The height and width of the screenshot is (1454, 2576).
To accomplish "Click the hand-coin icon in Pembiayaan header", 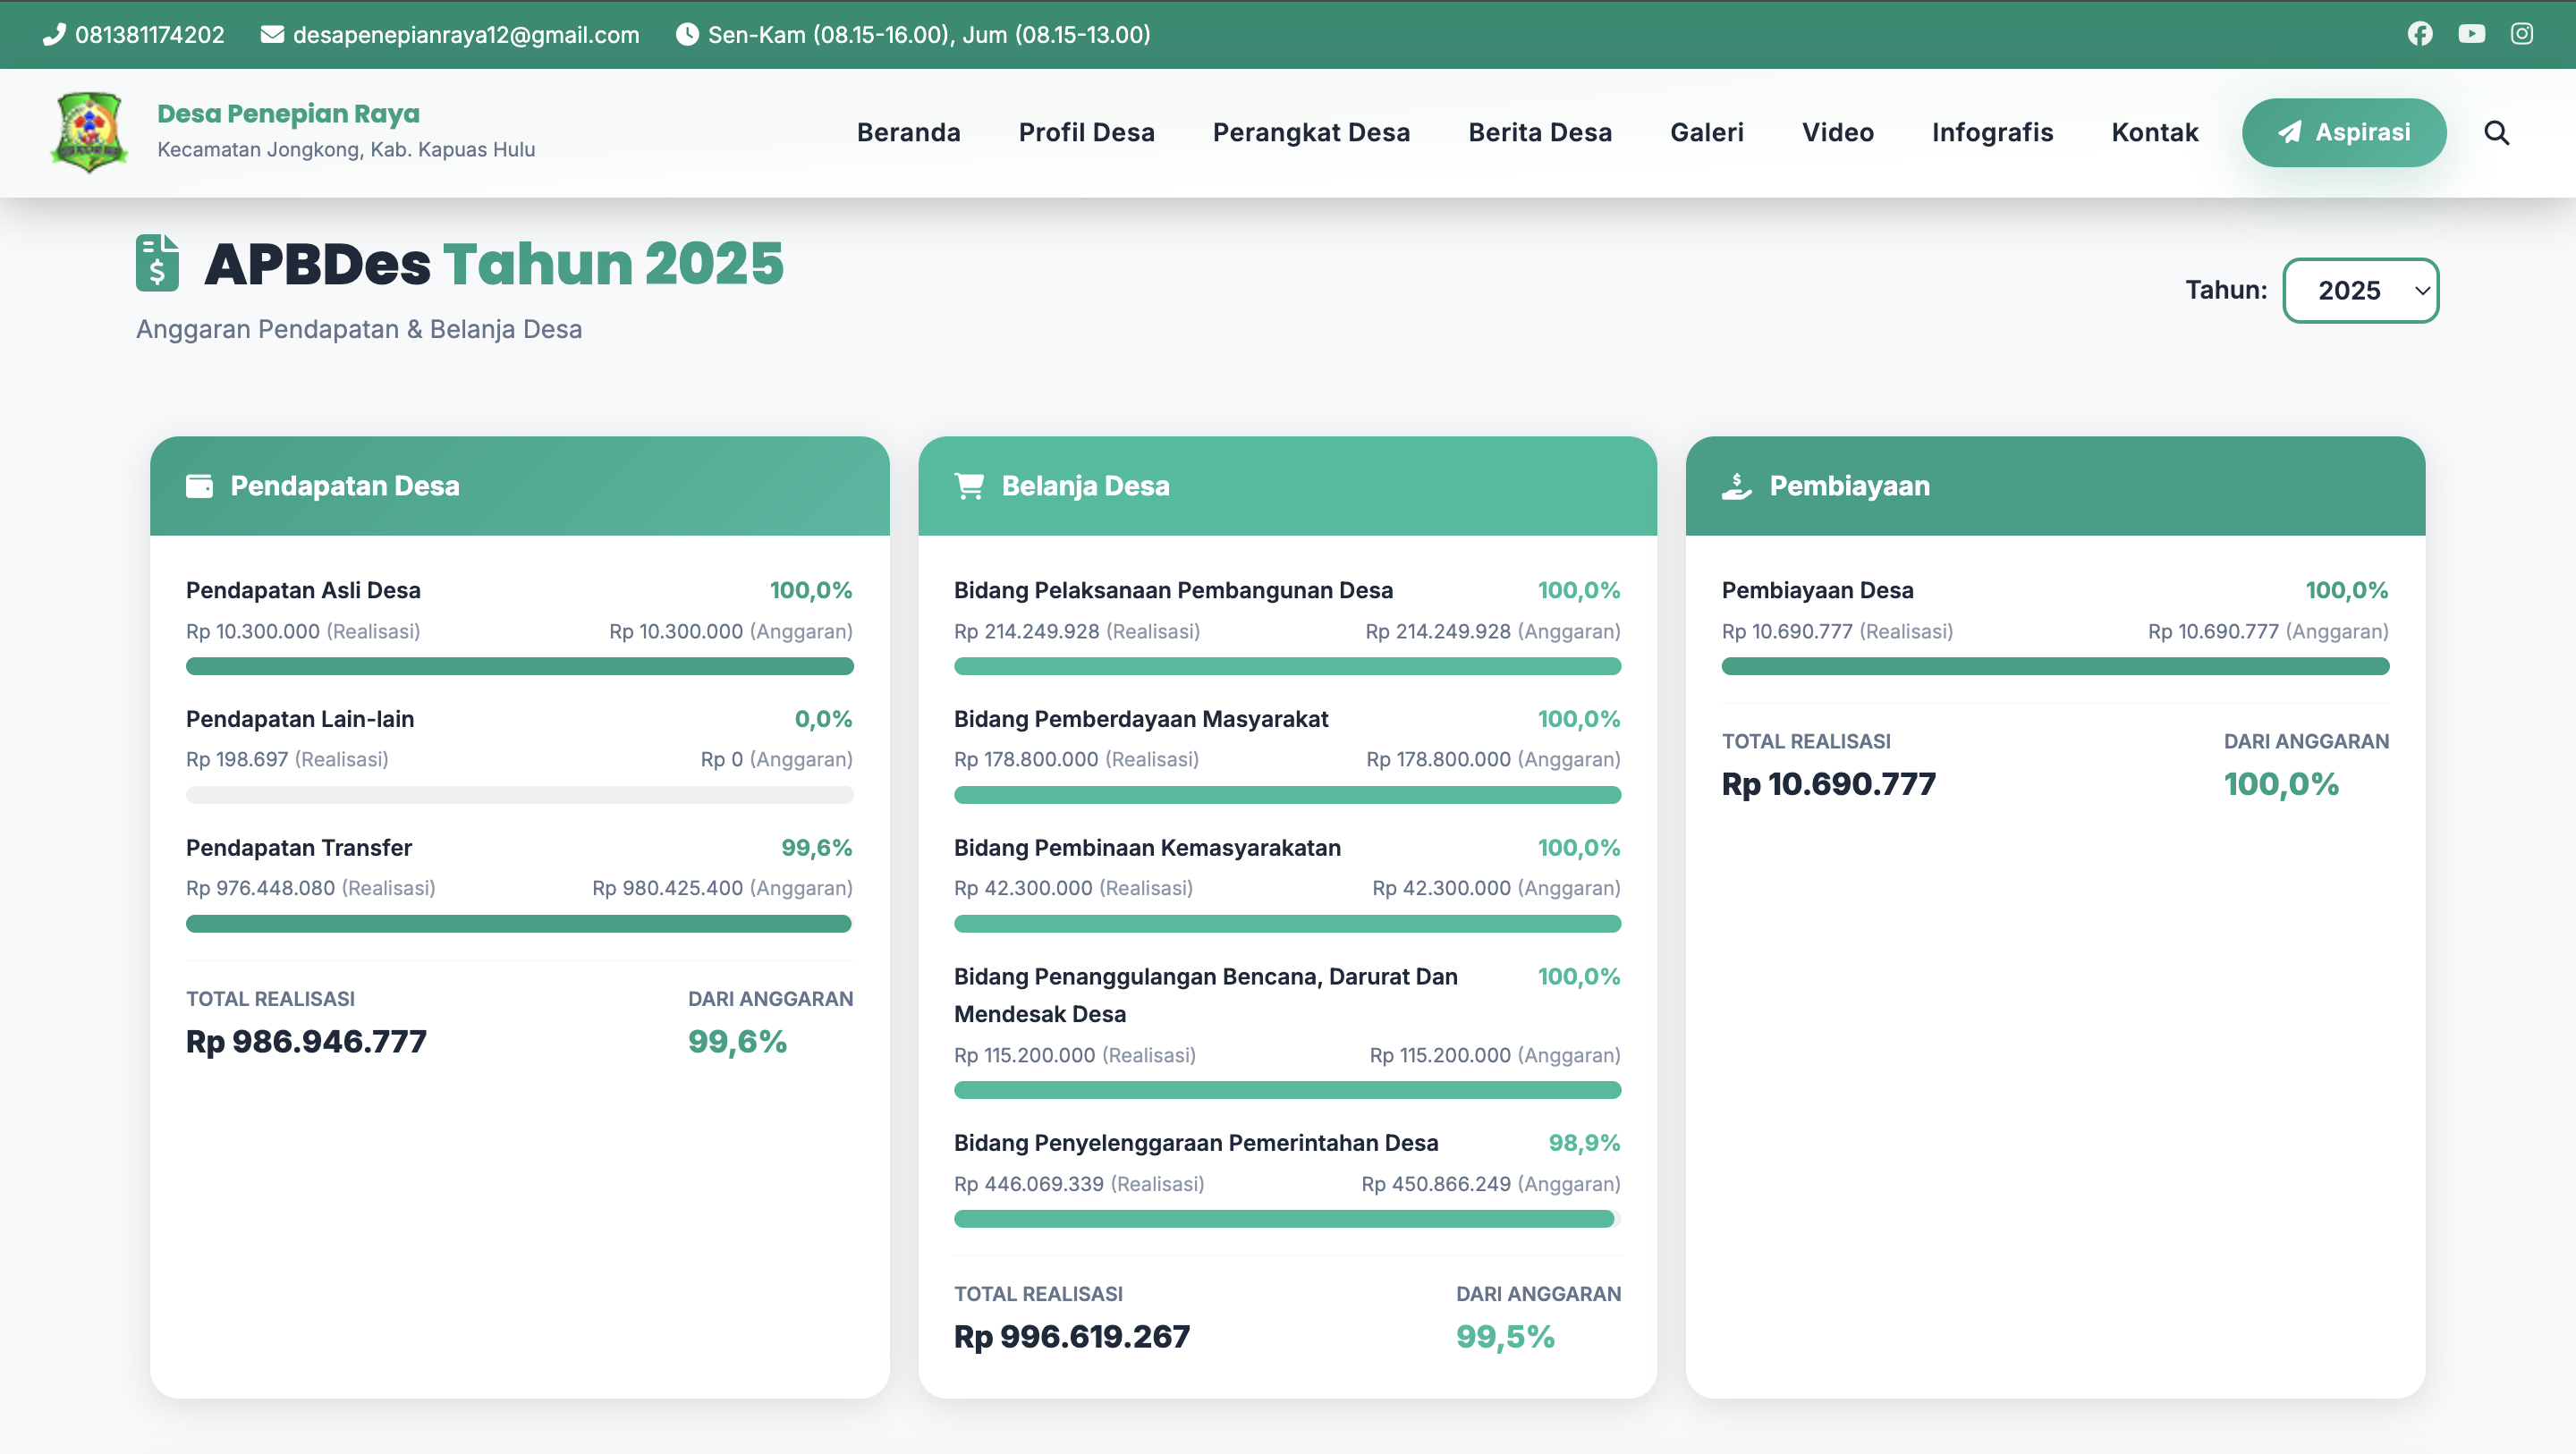I will 1737,486.
